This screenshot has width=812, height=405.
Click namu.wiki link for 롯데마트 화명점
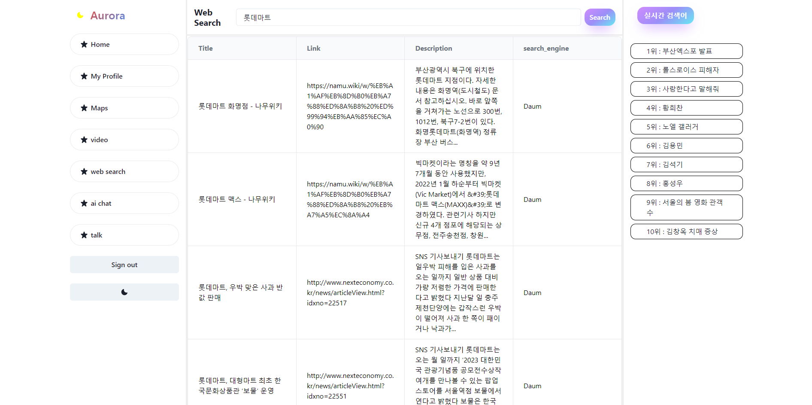click(350, 106)
